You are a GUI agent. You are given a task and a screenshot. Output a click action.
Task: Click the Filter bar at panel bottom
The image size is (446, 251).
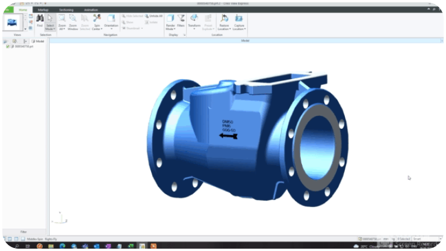24,232
